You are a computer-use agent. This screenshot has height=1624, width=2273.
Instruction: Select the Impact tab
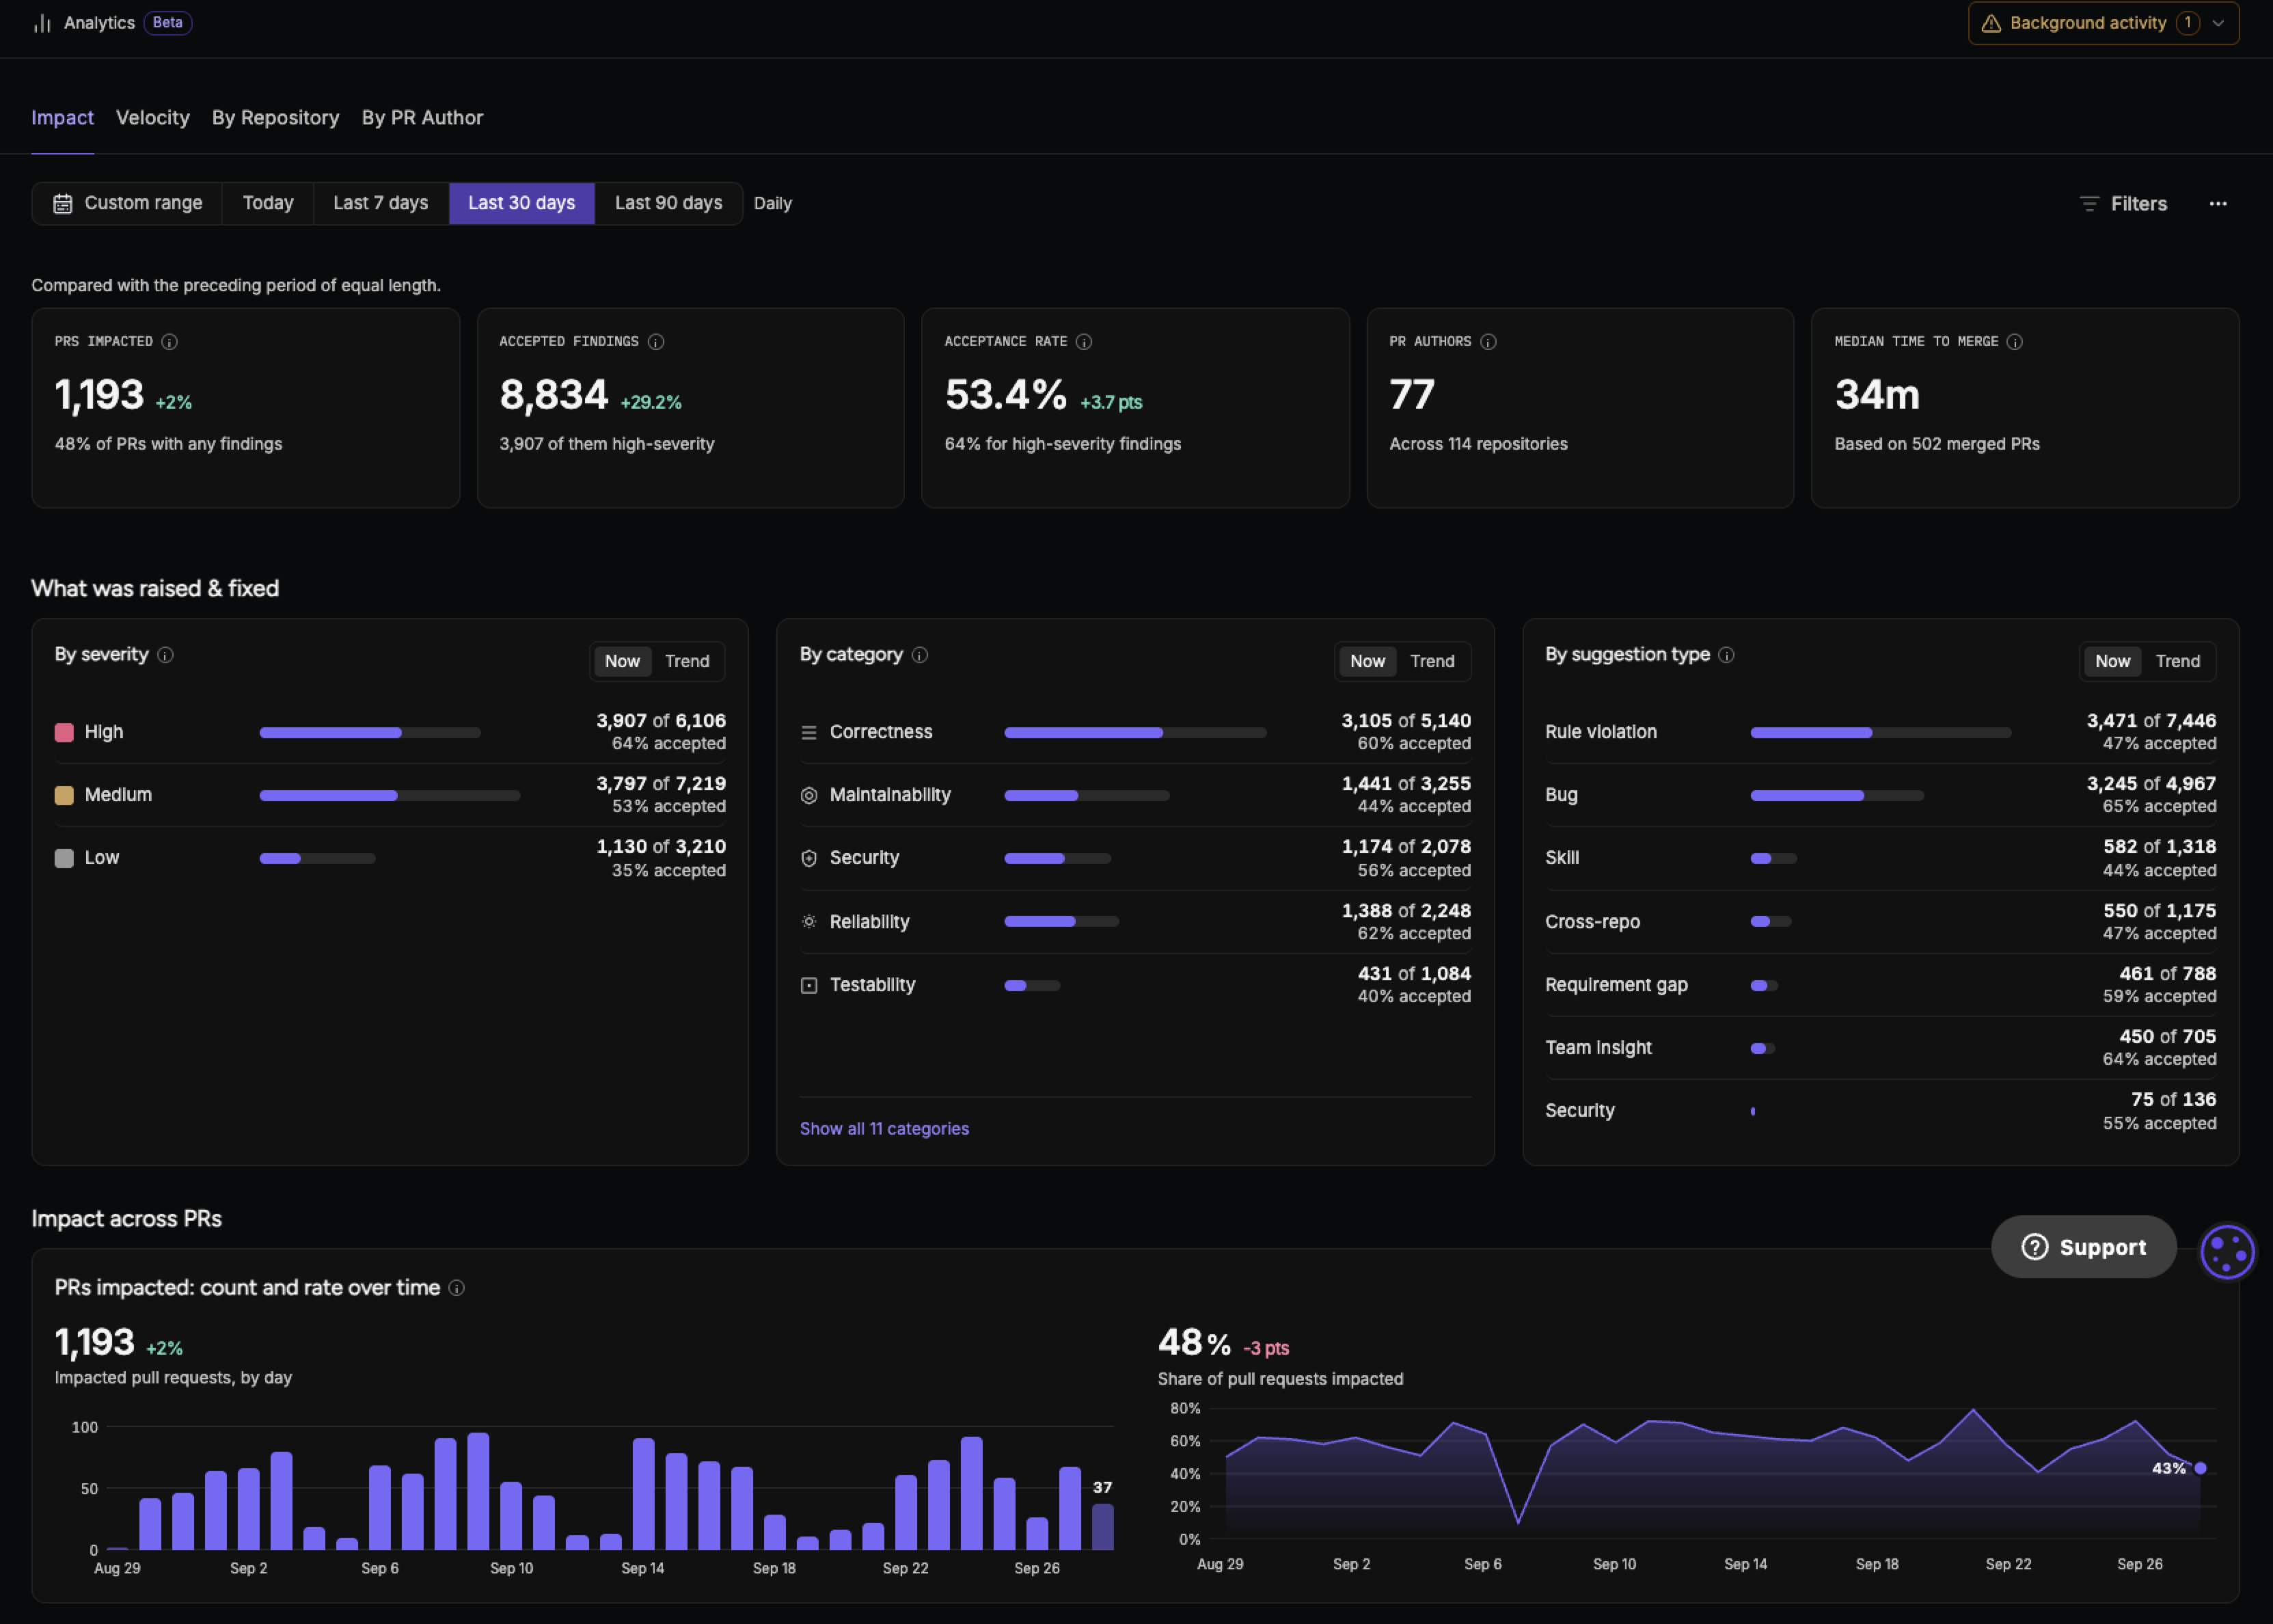62,118
